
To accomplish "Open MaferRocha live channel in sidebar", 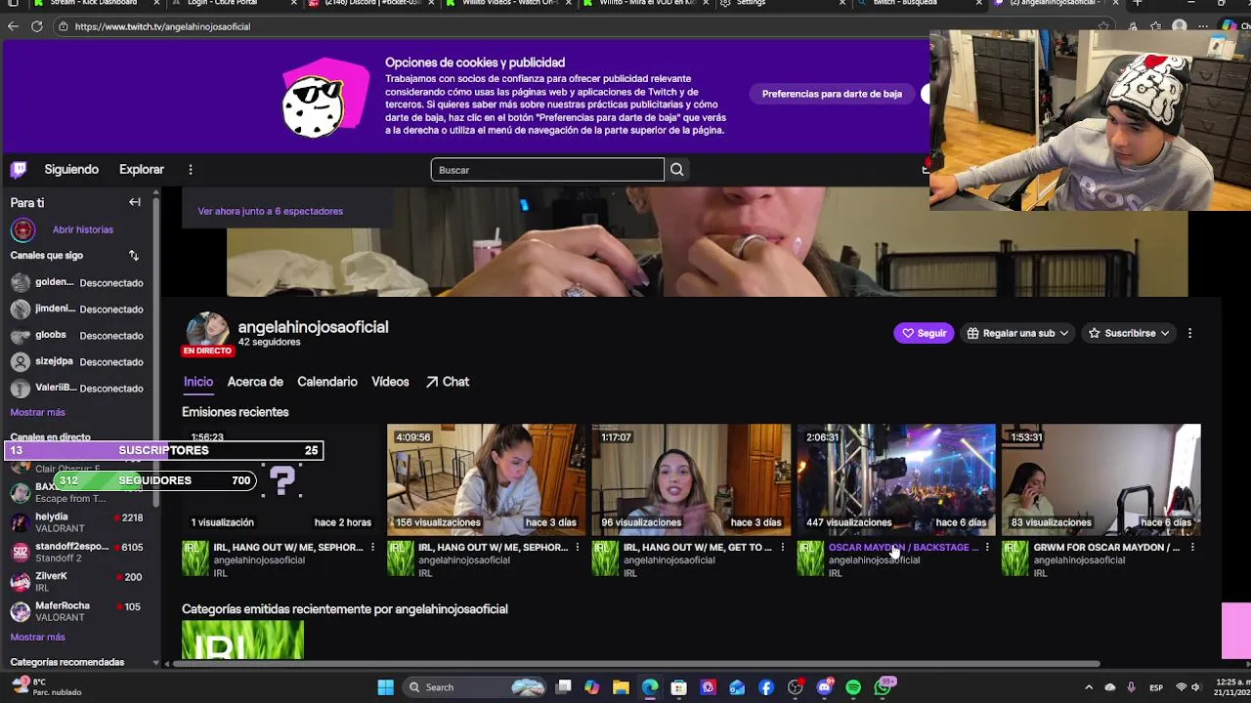I will tap(78, 611).
